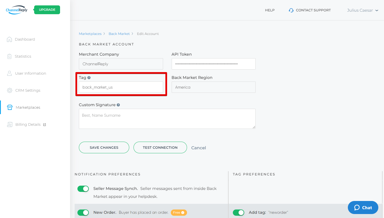Click the Custom Signature help icon
Viewport: 384px width, 218px height.
click(118, 105)
